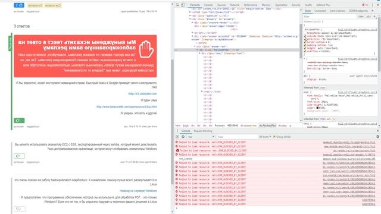
Task: Uncheck the overflow hidden style property
Action: pos(305,51)
